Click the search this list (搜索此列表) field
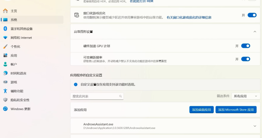Viewport: 262px width, 138px height. pyautogui.click(x=95, y=96)
